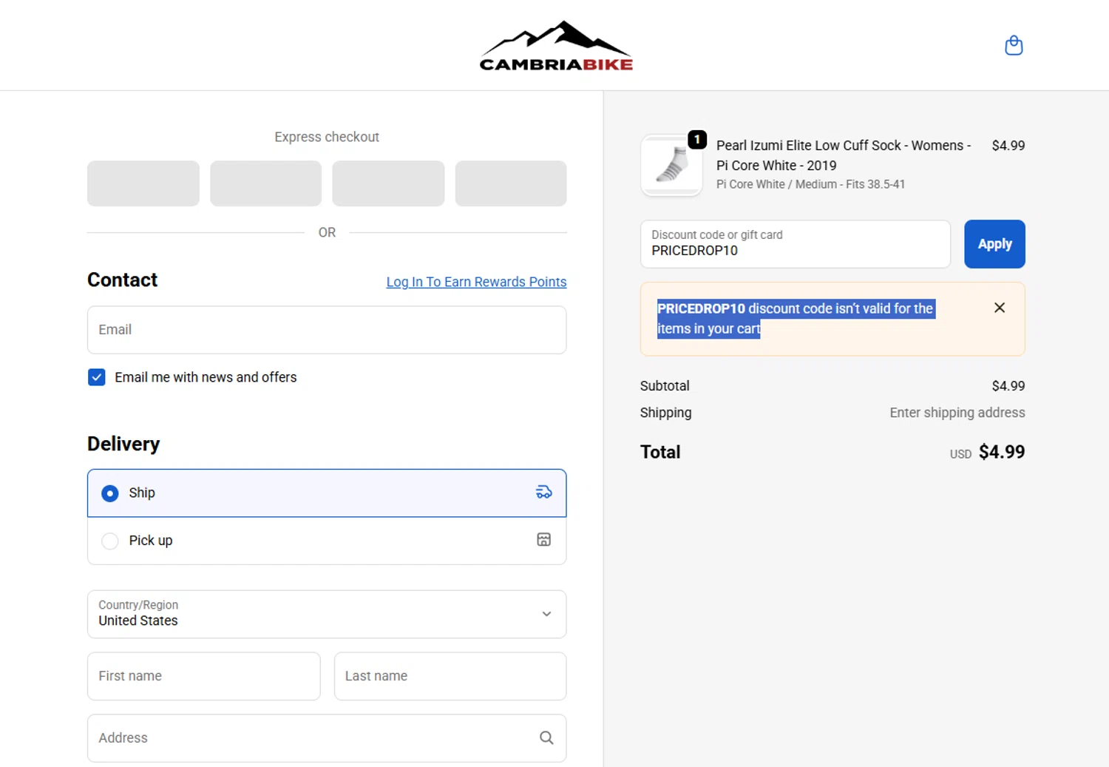
Task: Choose the first express checkout button
Action: click(x=143, y=183)
